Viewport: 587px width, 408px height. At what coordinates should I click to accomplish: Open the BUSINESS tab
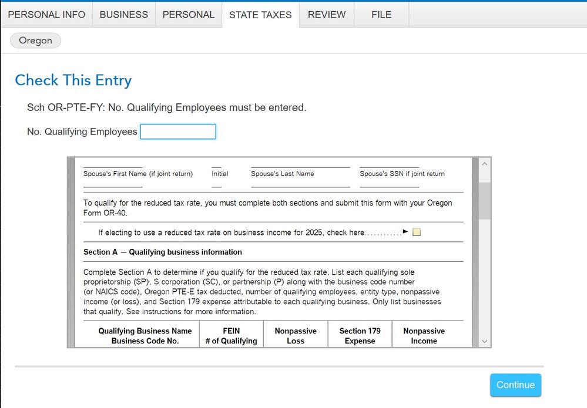[123, 15]
